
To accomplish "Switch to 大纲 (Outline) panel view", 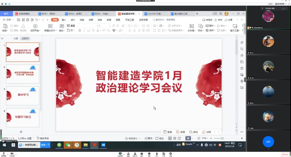I will point(16,38).
